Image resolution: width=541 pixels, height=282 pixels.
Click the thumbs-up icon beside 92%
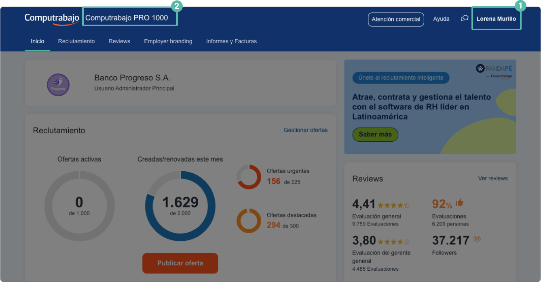point(459,203)
